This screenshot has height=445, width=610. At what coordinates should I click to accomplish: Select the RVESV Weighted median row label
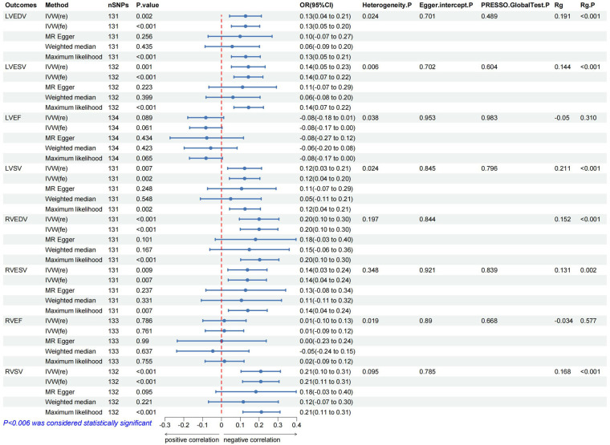tap(71, 301)
